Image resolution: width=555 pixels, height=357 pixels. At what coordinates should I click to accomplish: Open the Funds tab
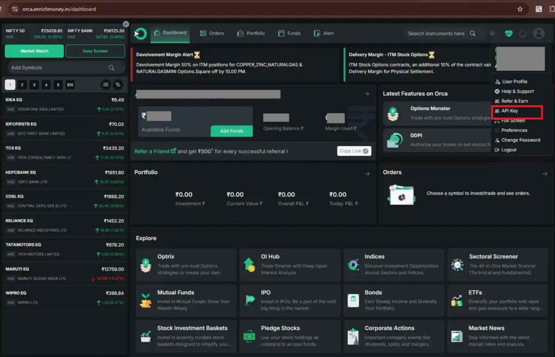(289, 33)
